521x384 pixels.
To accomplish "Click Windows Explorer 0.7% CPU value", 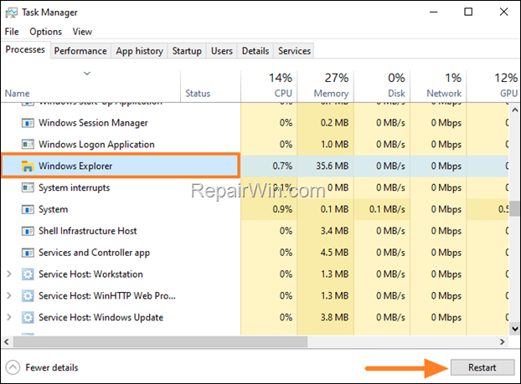I will tap(282, 166).
